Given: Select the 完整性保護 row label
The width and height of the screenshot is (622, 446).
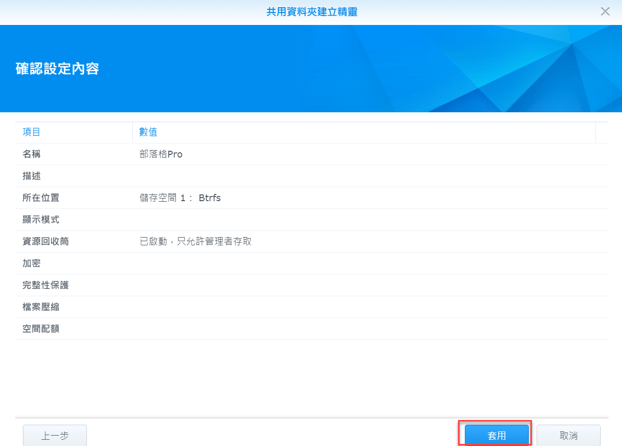Looking at the screenshot, I should 46,285.
